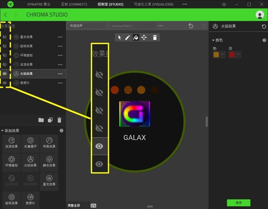Open help for 添加效果 section
This screenshot has height=209, width=268.
62,131
